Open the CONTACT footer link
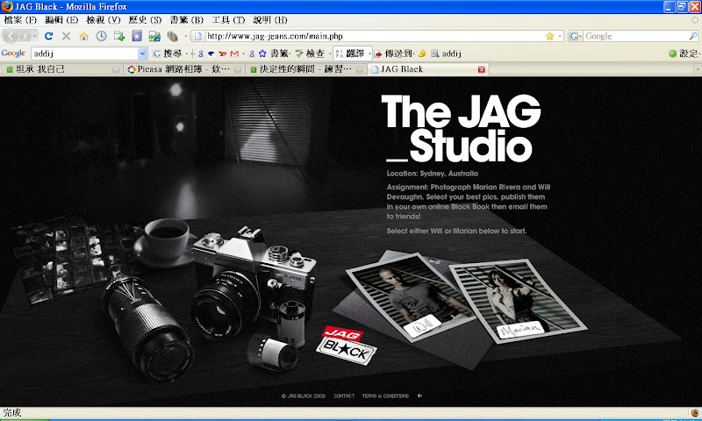Image resolution: width=702 pixels, height=421 pixels. [x=344, y=396]
